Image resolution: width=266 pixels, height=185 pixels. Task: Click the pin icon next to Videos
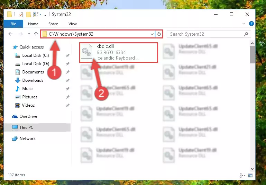pos(68,105)
